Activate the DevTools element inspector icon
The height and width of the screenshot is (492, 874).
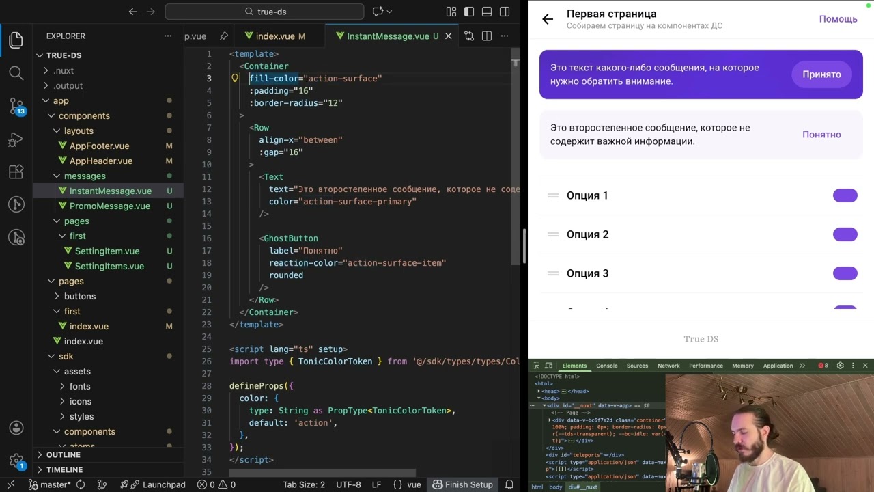coord(537,366)
